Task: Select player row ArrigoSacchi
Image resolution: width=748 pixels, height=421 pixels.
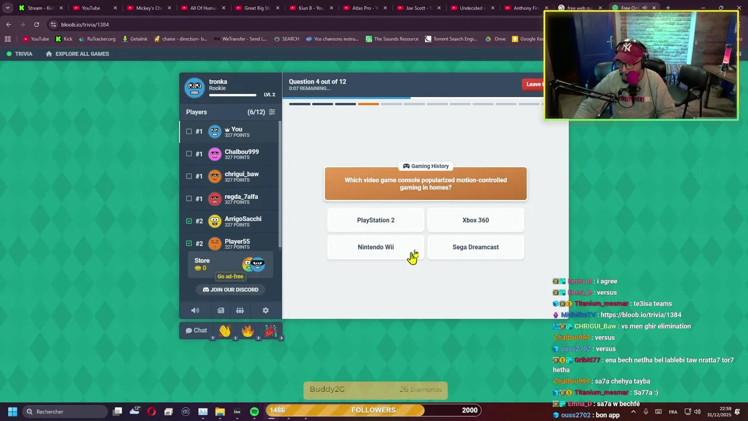Action: (x=230, y=221)
